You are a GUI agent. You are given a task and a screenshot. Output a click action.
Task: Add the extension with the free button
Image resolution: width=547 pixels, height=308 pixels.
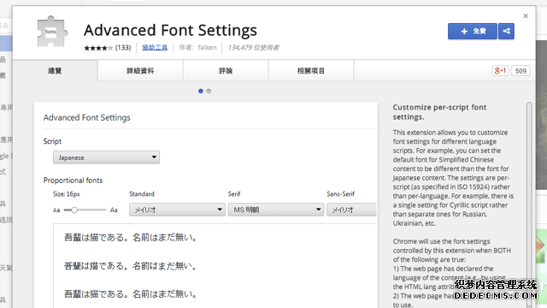[x=473, y=31]
